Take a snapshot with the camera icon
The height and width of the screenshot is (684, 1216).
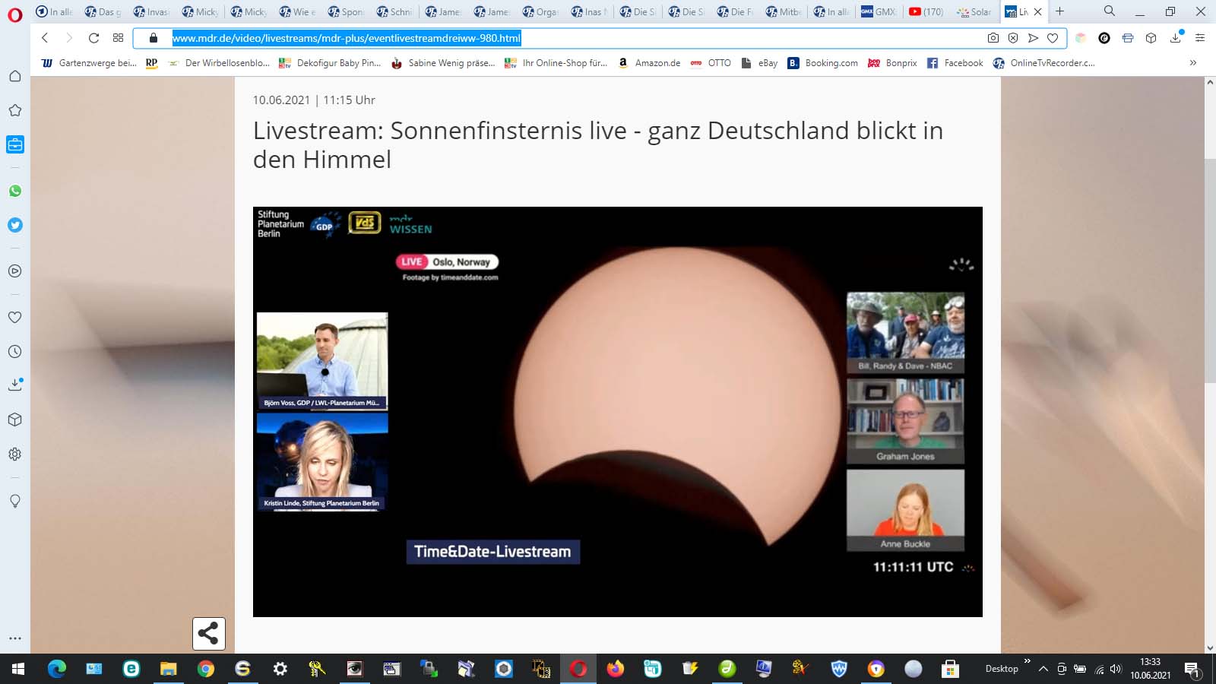(x=993, y=38)
